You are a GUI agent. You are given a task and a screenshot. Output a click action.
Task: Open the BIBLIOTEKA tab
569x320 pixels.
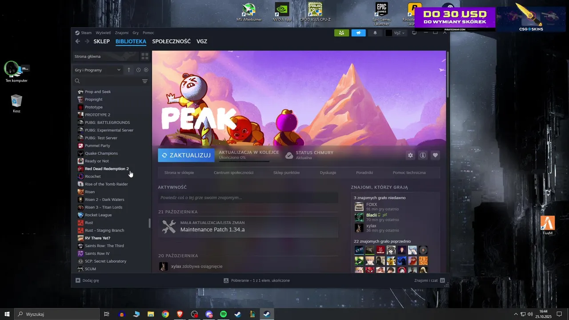pos(131,41)
